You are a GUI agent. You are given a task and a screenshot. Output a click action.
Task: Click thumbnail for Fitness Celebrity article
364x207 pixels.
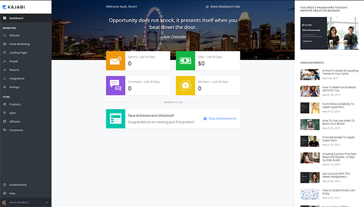click(x=310, y=108)
